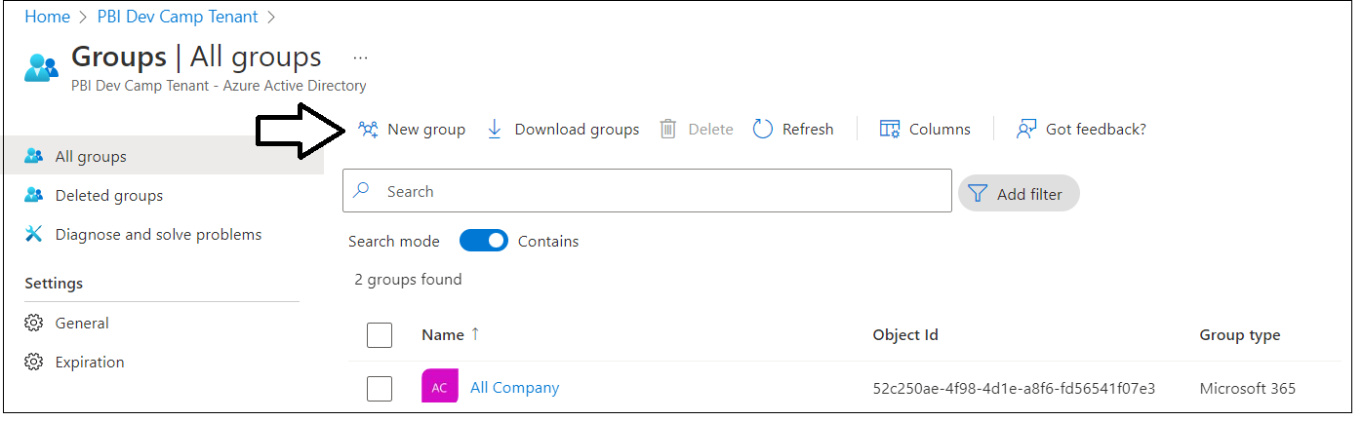1363x421 pixels.
Task: Click the Diagnose and solve problems wrench icon
Action: (x=34, y=234)
